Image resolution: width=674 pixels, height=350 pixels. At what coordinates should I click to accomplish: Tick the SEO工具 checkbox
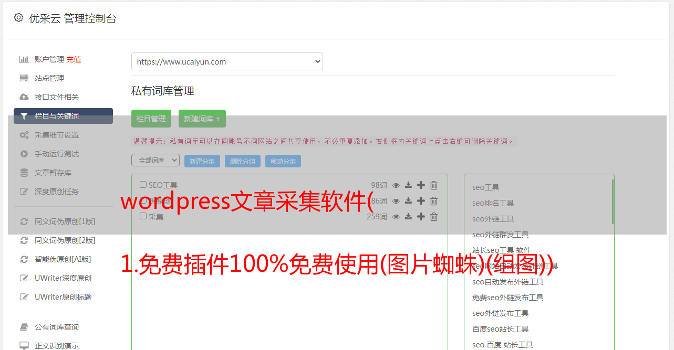coord(143,185)
